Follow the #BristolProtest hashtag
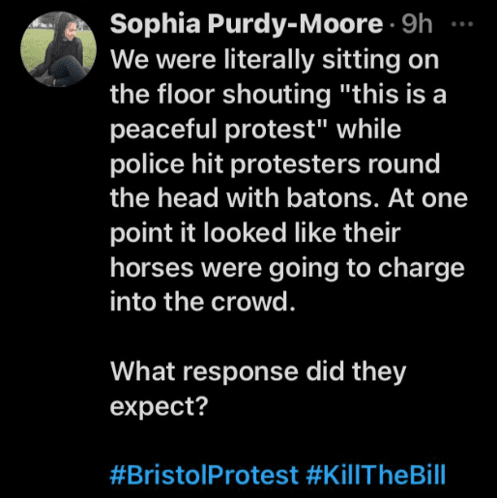The width and height of the screenshot is (497, 498). point(204,475)
